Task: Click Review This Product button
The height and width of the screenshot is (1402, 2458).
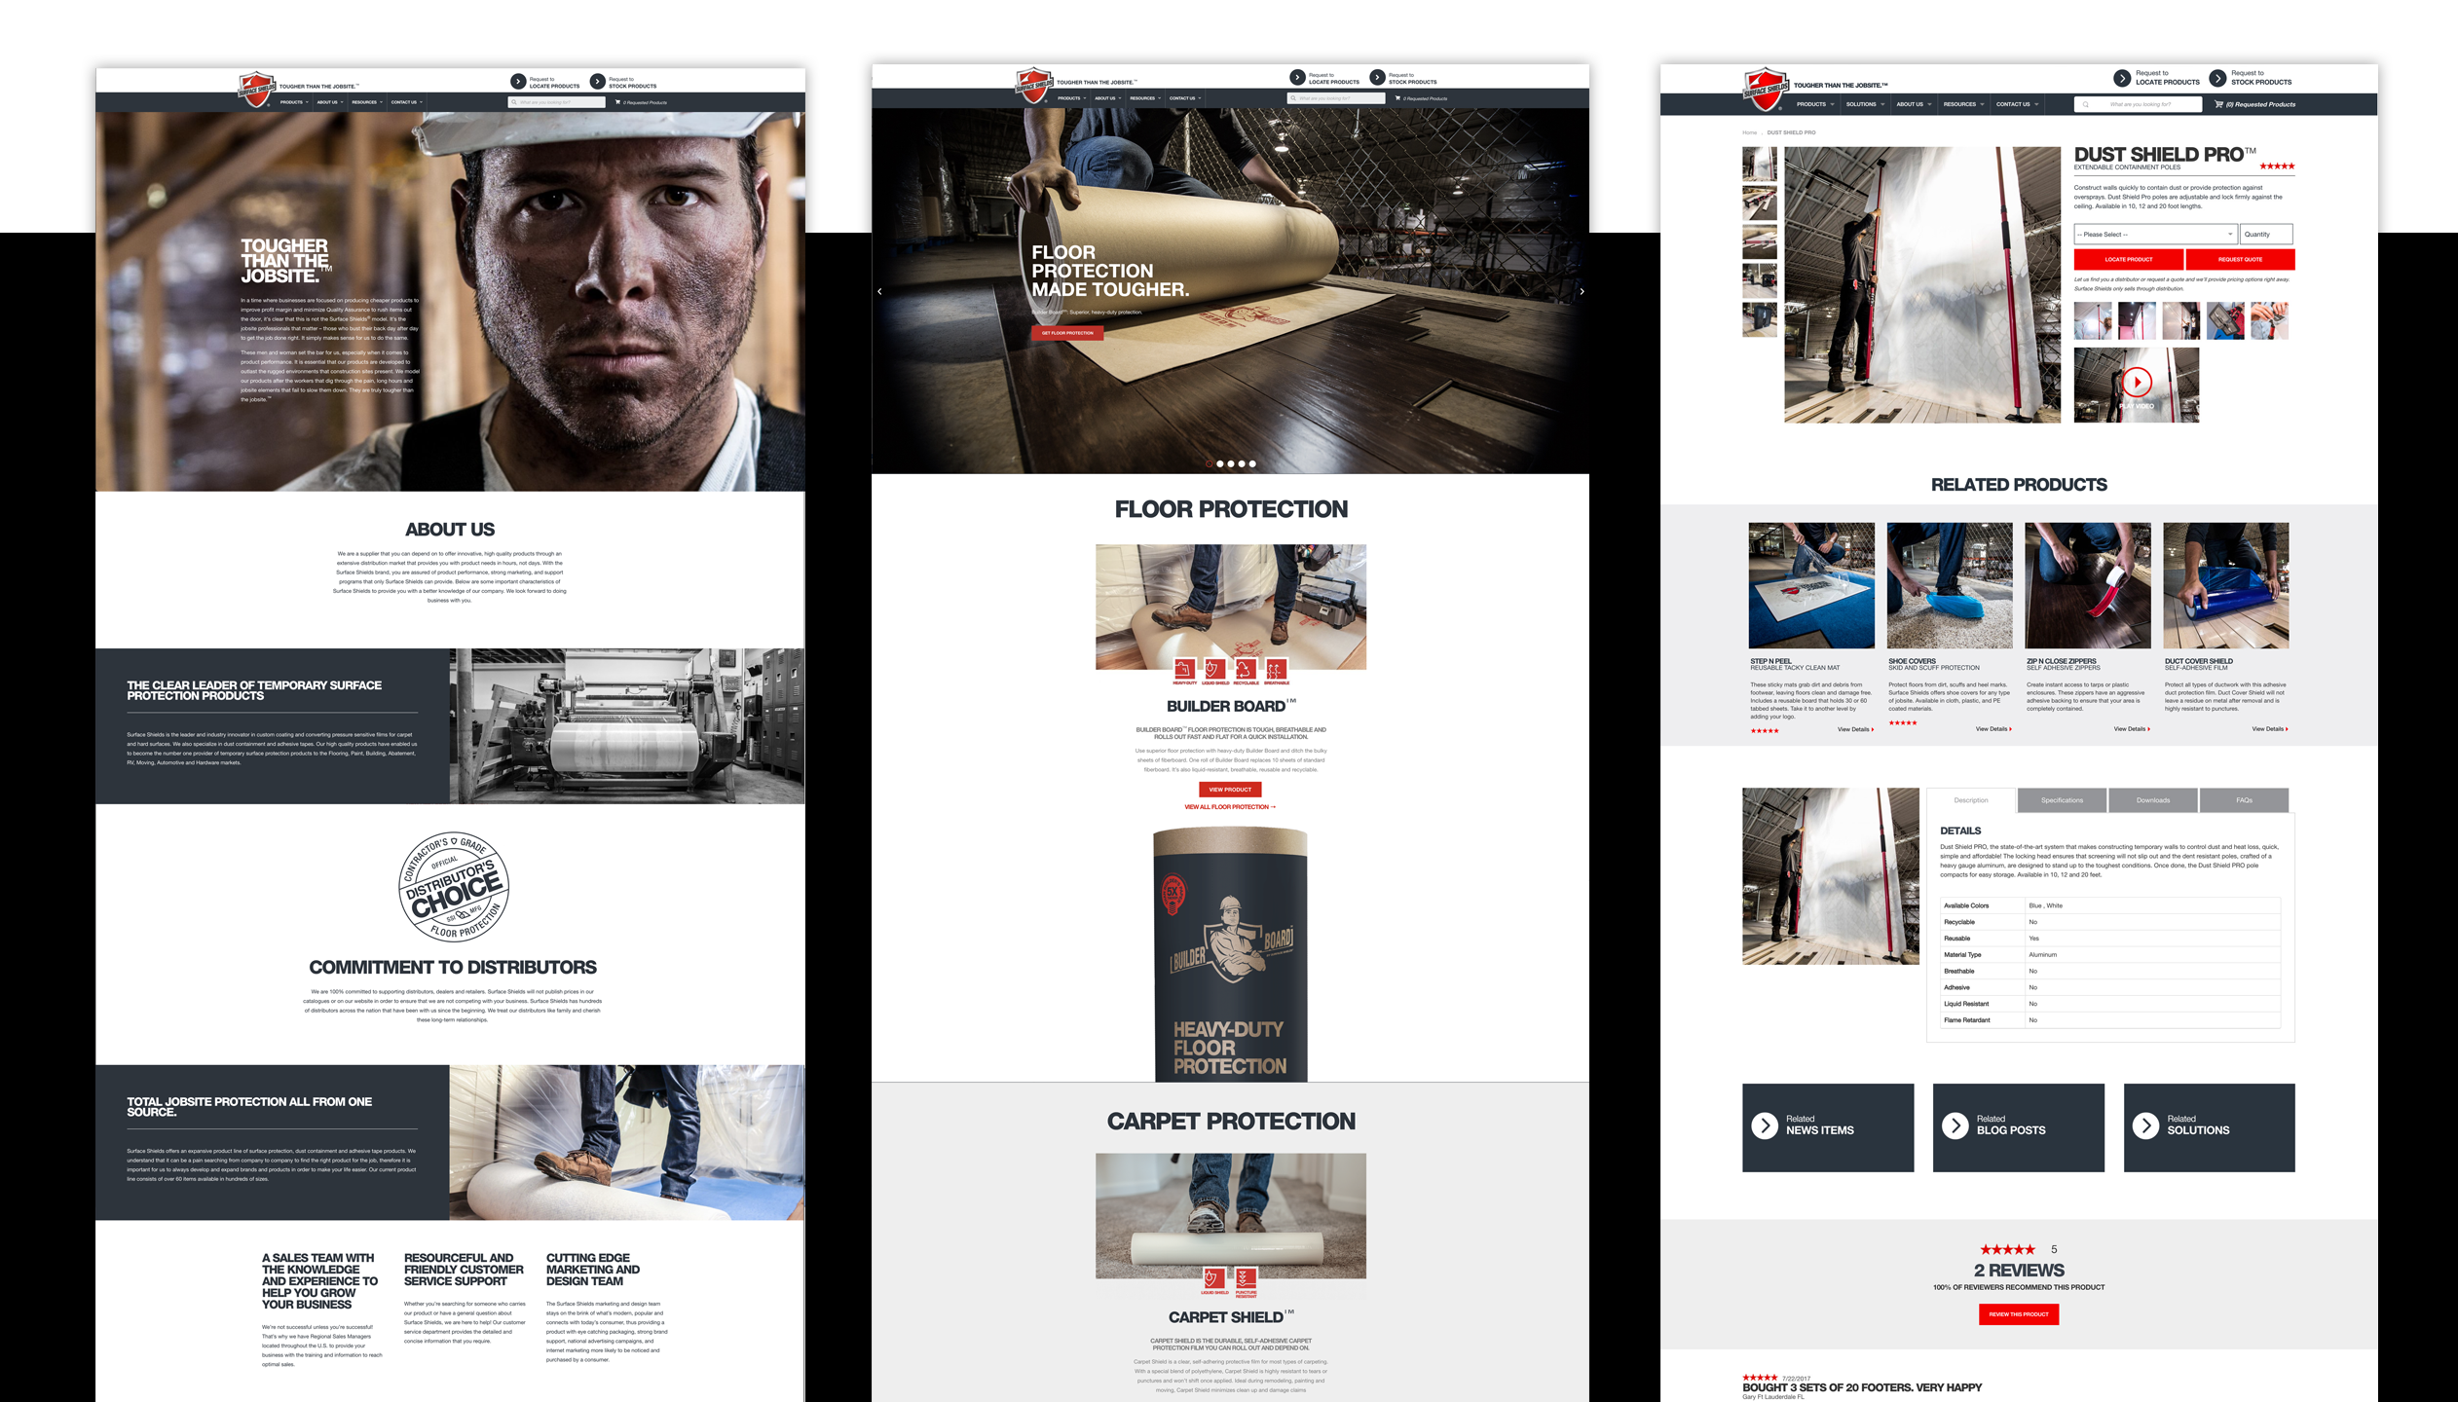Action: [2018, 1314]
